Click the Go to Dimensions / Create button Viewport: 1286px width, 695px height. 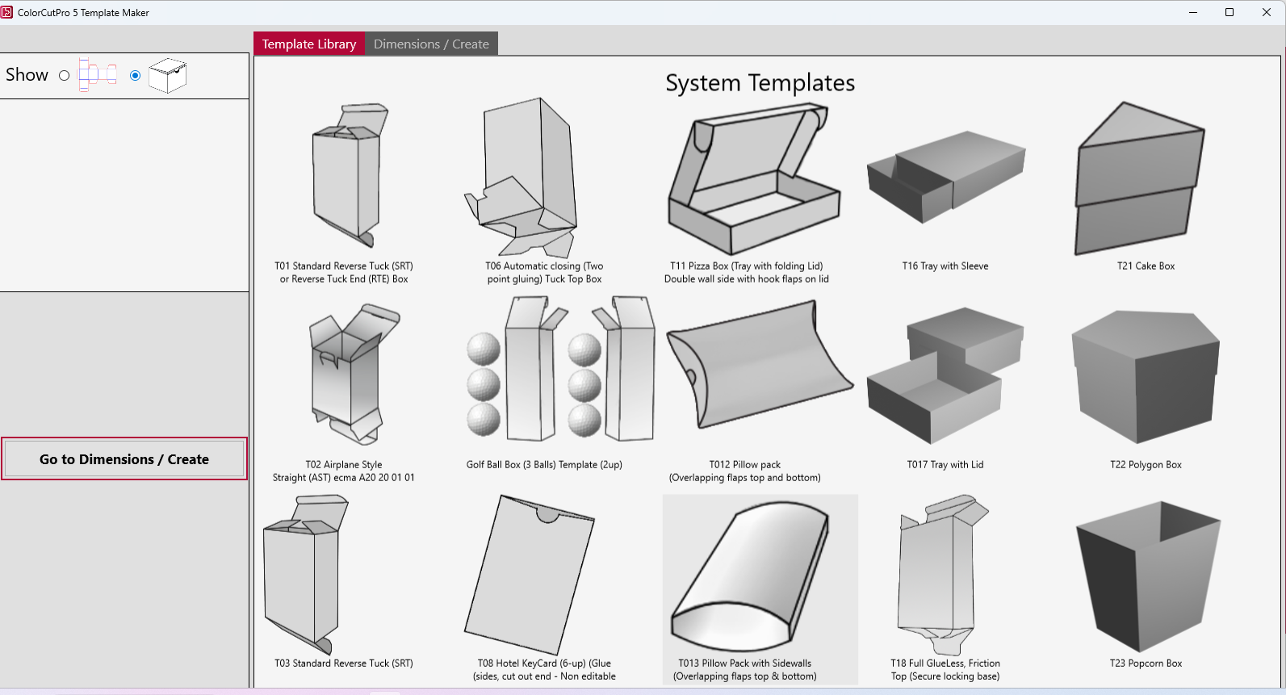124,459
